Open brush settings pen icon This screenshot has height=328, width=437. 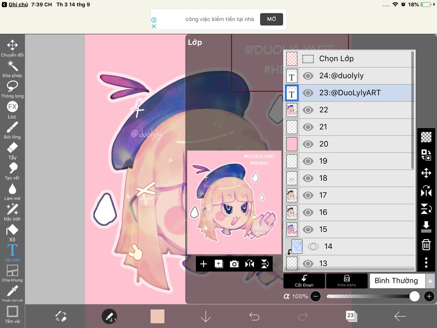click(109, 316)
